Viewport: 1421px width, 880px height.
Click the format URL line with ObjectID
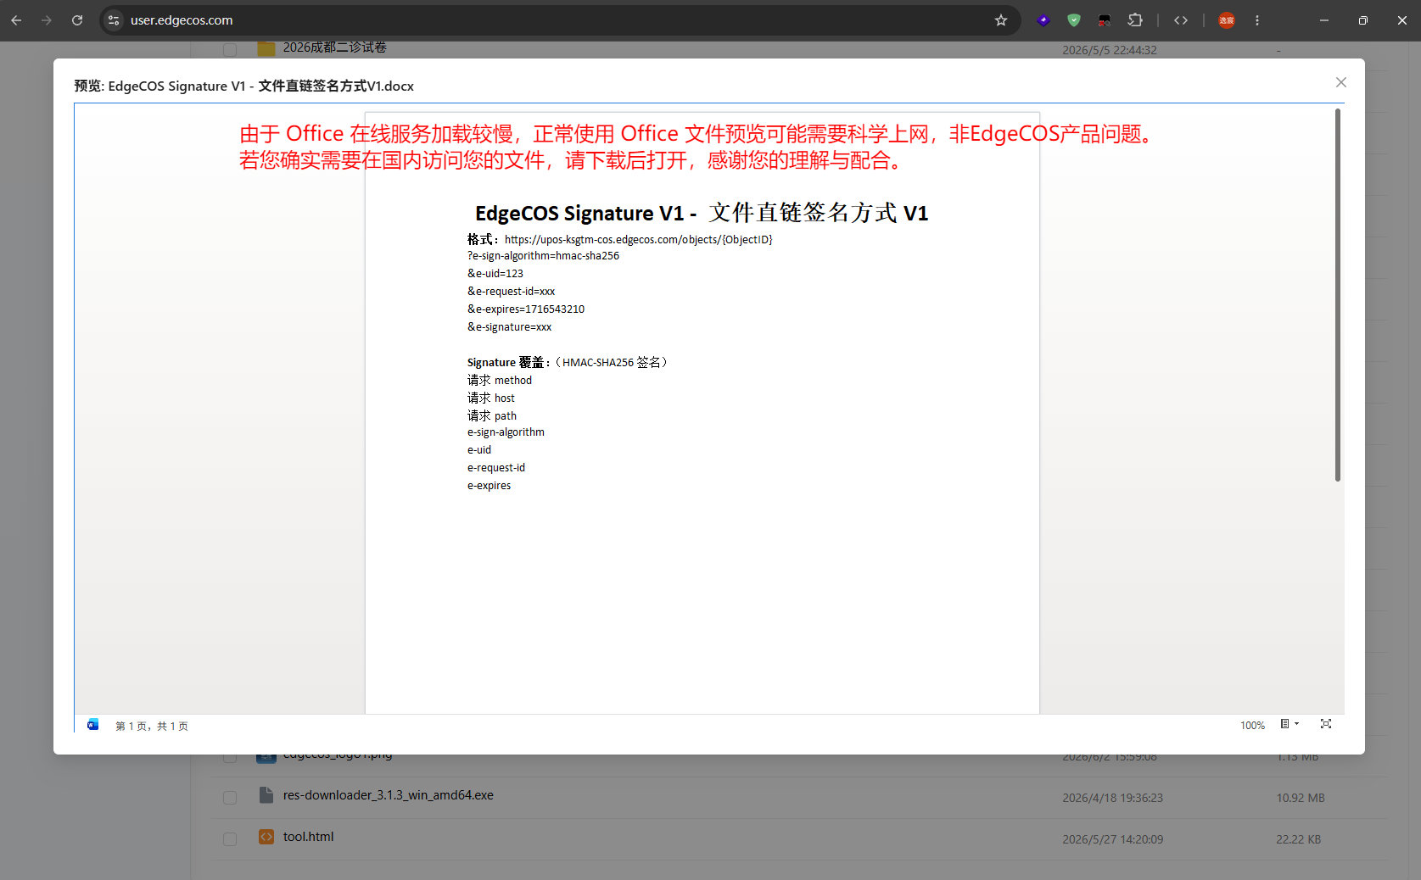tap(620, 240)
